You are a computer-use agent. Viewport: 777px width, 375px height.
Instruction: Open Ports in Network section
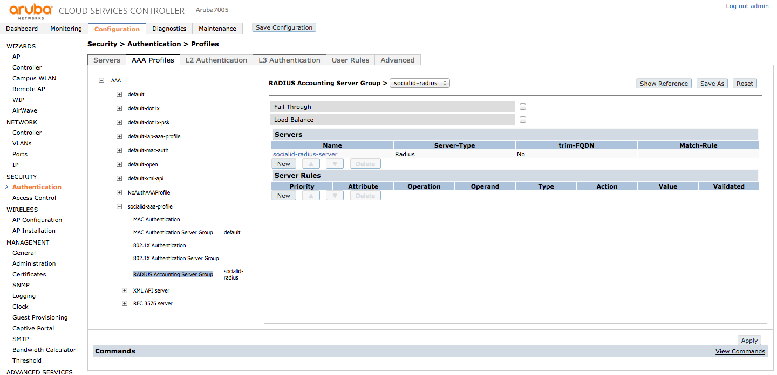tap(20, 154)
